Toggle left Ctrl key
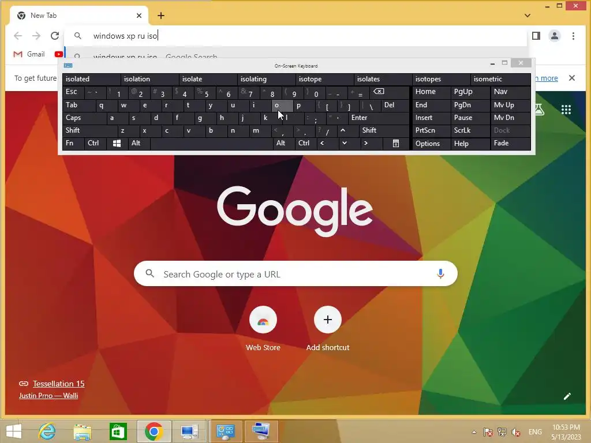The width and height of the screenshot is (591, 443). [95, 144]
